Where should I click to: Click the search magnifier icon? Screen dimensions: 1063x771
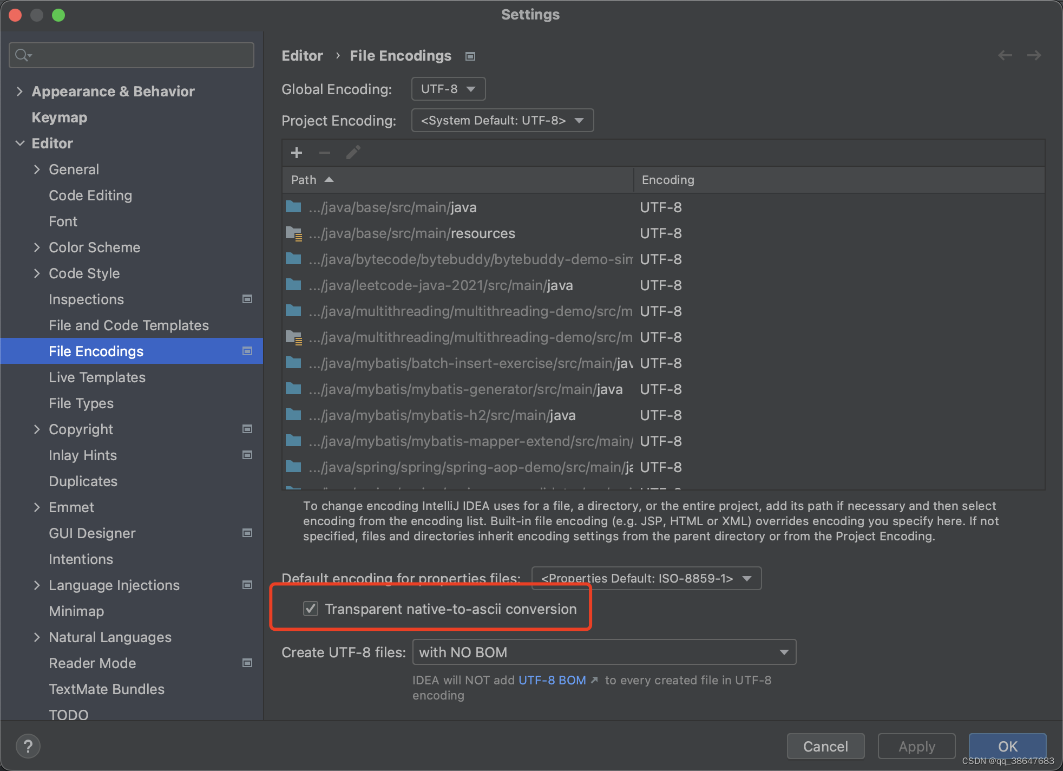click(x=23, y=55)
